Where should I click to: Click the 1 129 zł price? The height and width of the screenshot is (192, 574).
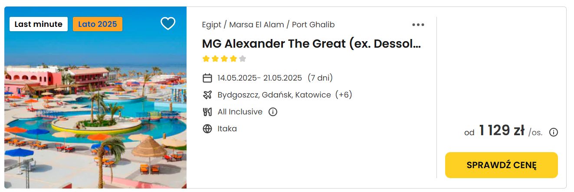coord(502,130)
